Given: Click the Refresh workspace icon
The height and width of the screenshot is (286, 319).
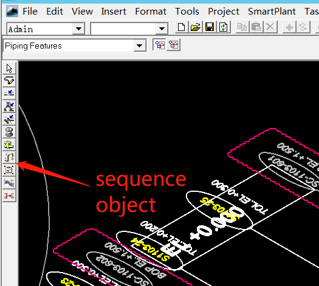Looking at the screenshot, I should [224, 27].
